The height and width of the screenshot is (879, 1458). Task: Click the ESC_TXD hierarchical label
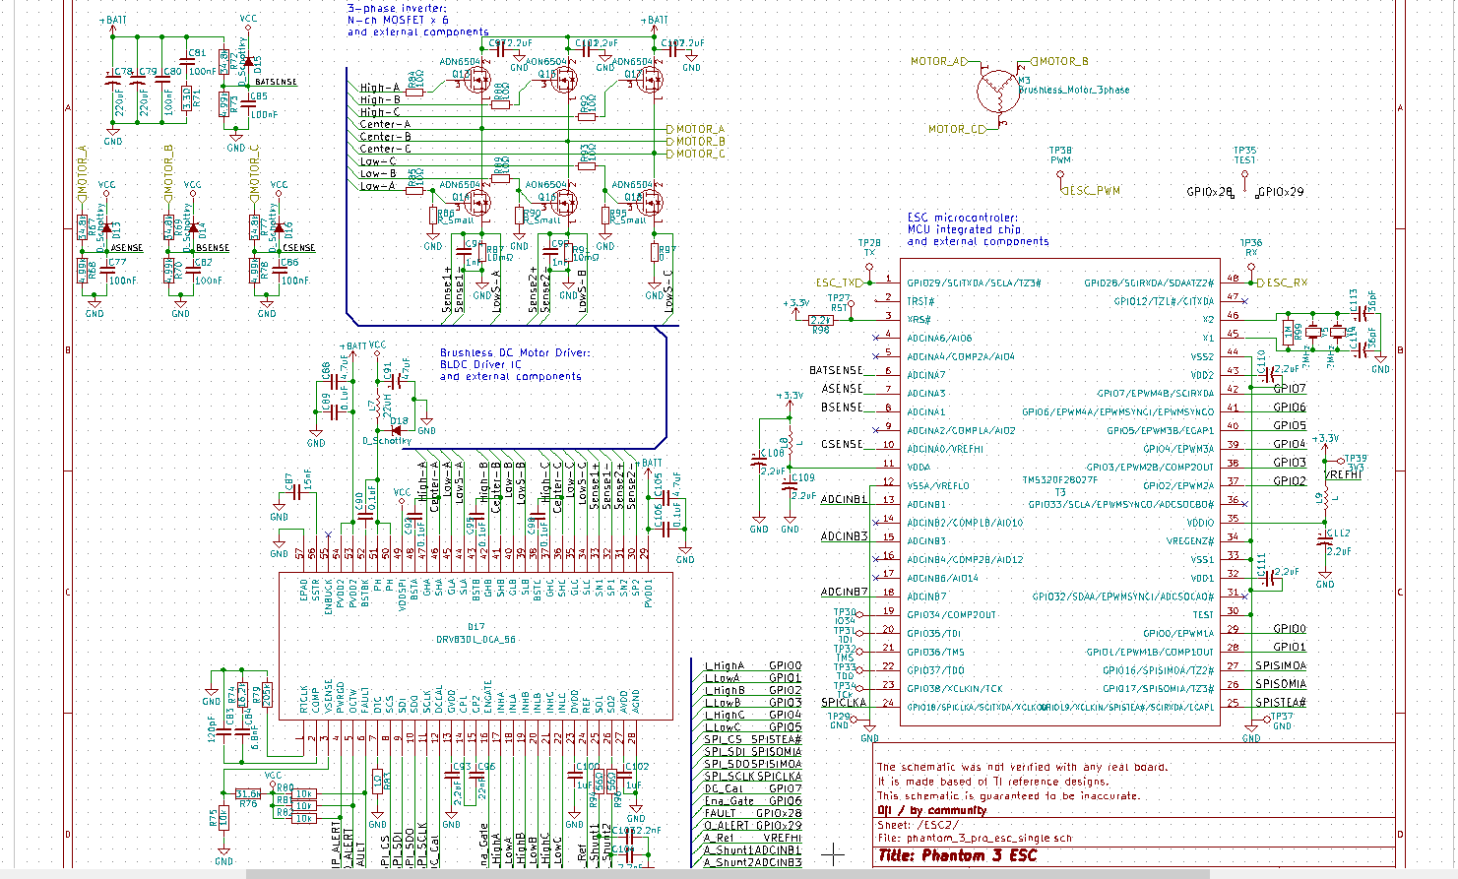[x=842, y=283]
